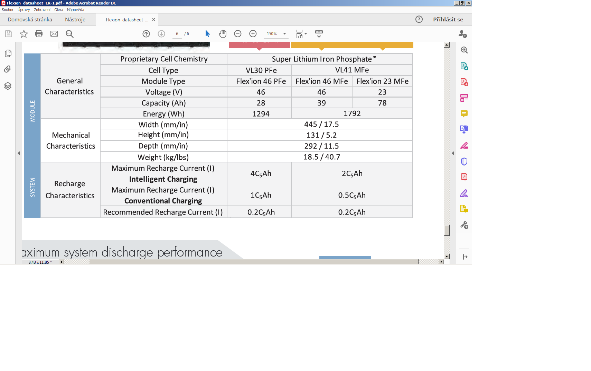591x371 pixels.
Task: Open Create PDF tool in right pane
Action: 464,82
